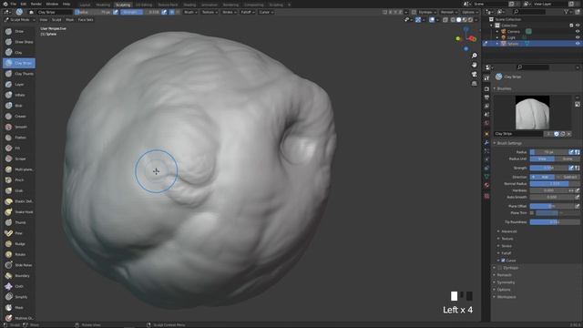Enable the Dyntopo panel checkbox

point(500,268)
